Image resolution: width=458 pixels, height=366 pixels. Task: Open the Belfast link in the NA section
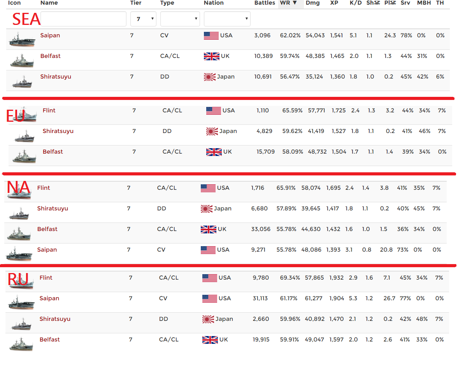47,229
